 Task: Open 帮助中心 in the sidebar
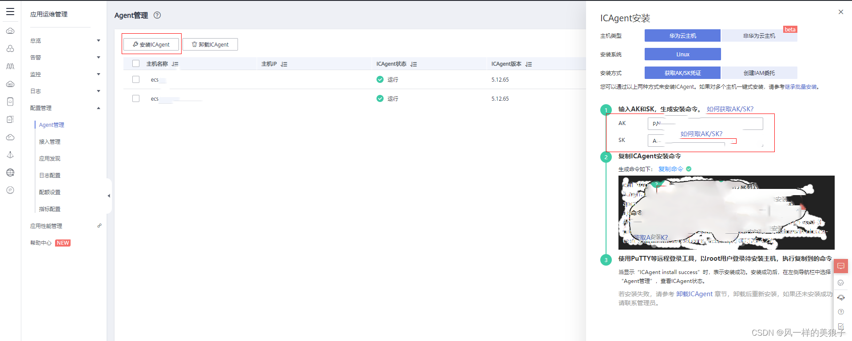41,243
